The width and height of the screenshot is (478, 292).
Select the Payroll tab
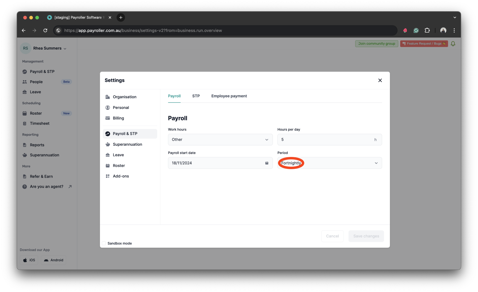pyautogui.click(x=174, y=96)
